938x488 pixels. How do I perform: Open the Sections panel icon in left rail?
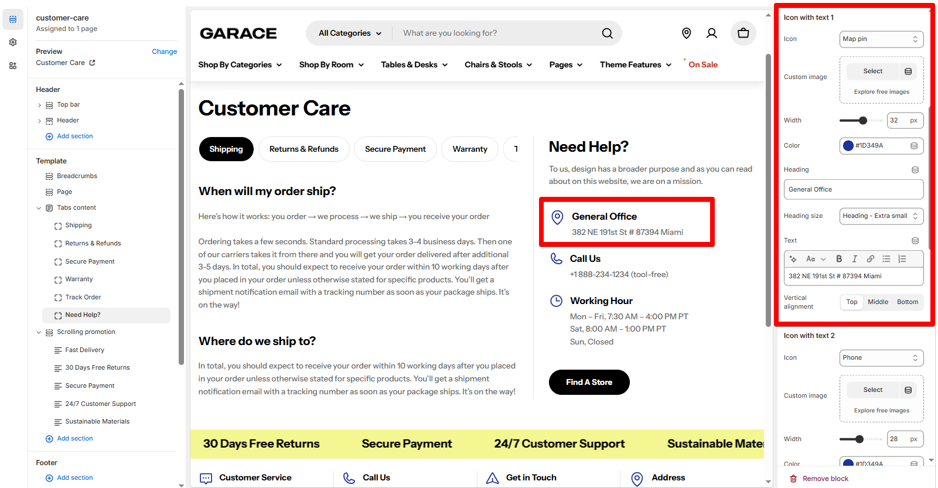click(x=13, y=19)
